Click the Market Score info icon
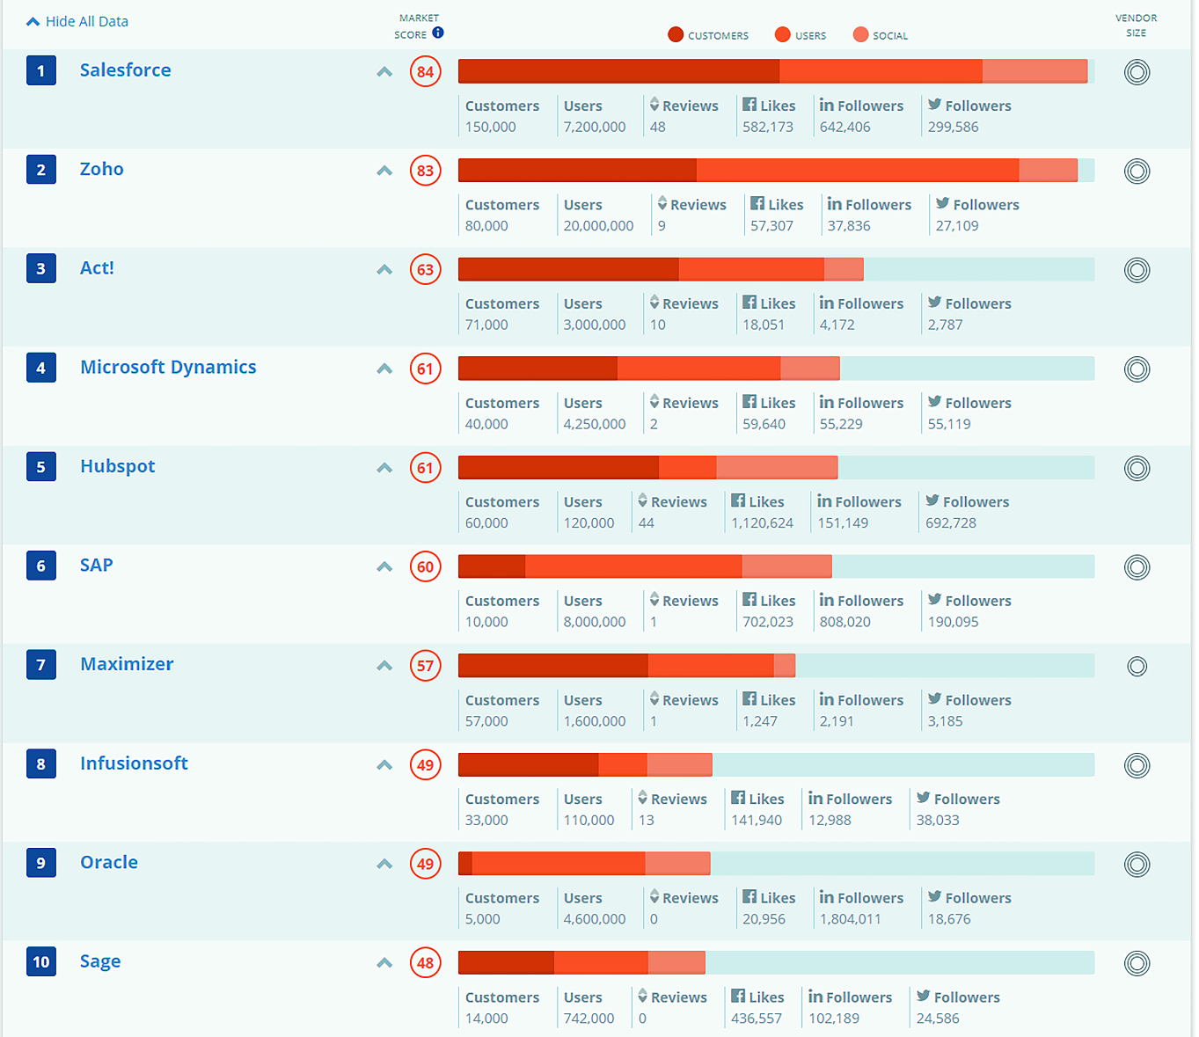Screen dimensions: 1199x1037 (x=438, y=33)
